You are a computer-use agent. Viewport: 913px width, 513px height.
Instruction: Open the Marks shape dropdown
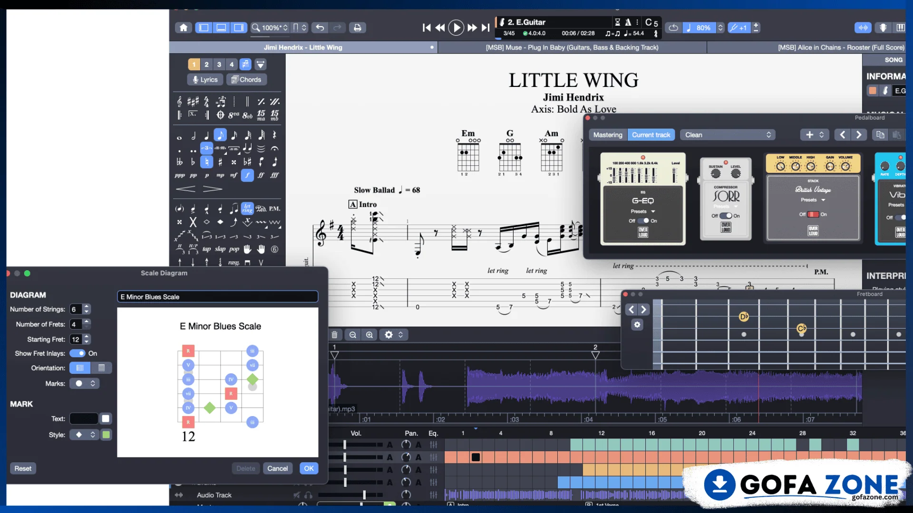(x=84, y=383)
